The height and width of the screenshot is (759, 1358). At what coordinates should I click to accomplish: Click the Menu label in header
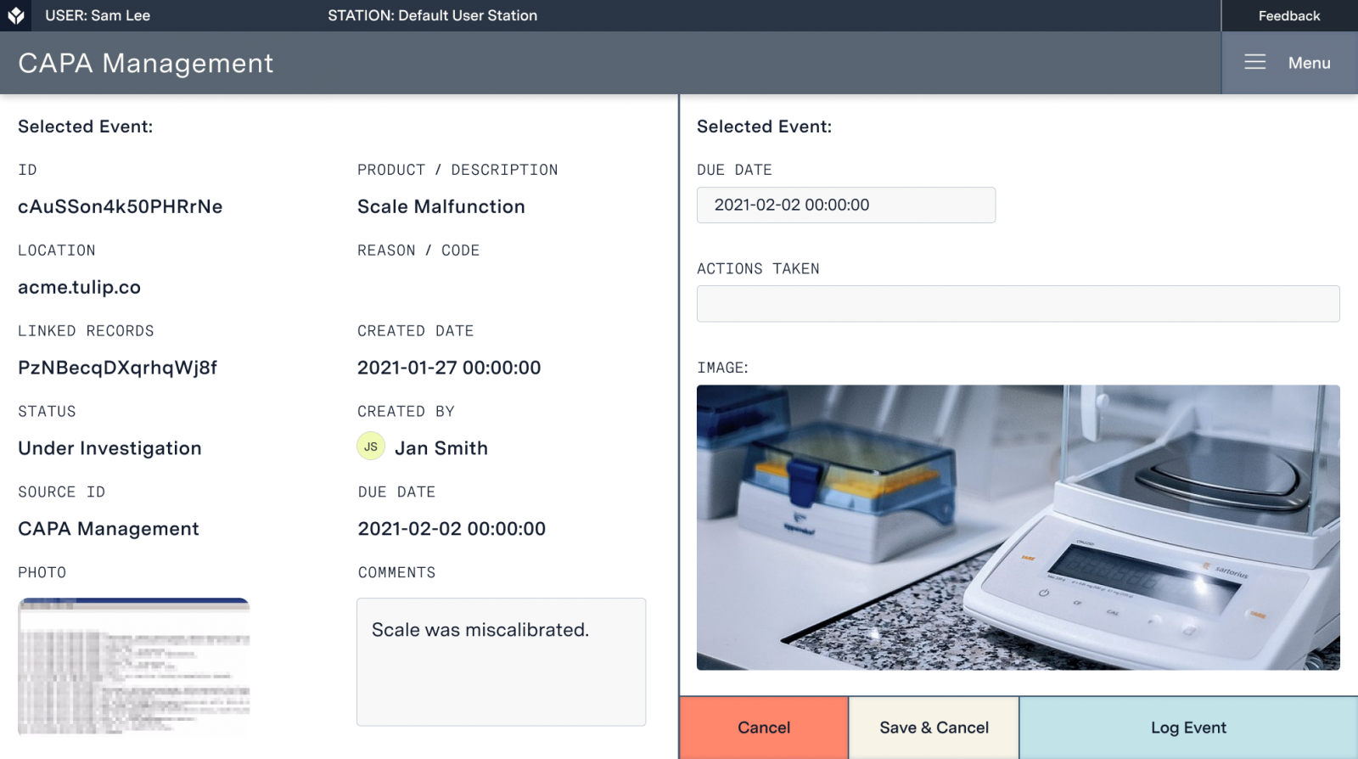point(1309,63)
